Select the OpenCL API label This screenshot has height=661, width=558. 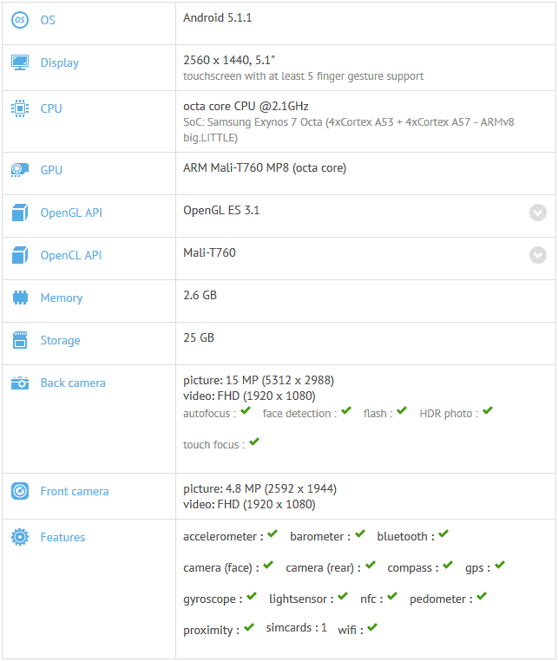click(71, 255)
